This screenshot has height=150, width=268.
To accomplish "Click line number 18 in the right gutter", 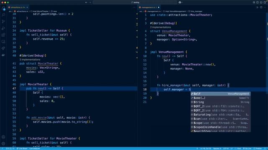I will coord(145,90).
